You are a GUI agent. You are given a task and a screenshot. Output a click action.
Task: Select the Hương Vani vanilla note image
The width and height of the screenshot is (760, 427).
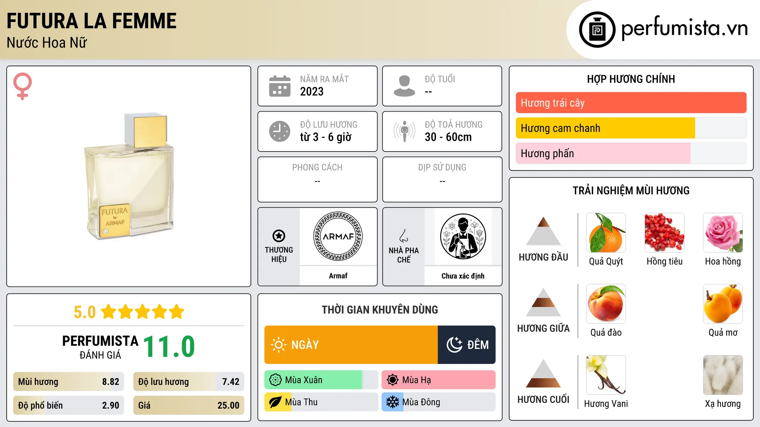(606, 375)
